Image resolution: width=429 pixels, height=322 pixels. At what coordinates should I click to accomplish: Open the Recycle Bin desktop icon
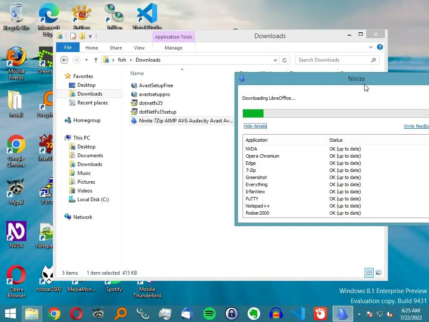[x=16, y=16]
